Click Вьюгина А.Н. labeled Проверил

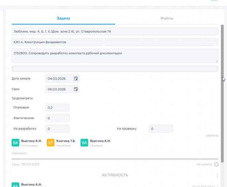click(x=100, y=141)
